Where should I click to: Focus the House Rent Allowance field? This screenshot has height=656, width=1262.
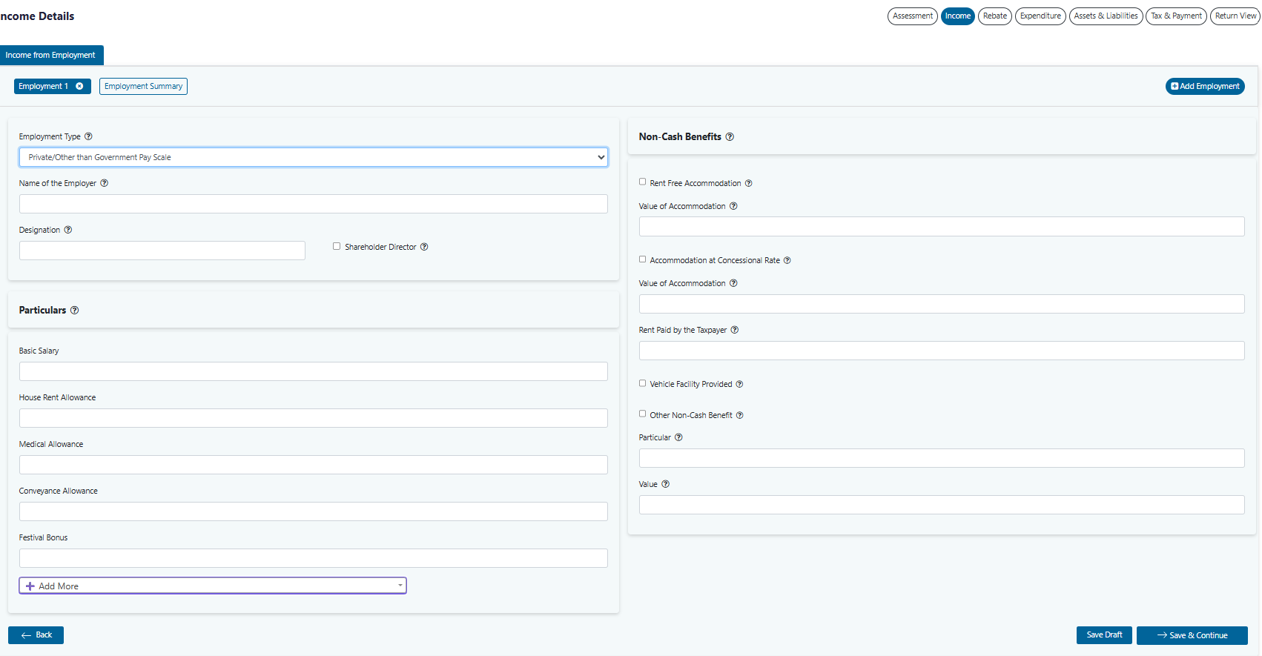point(314,418)
